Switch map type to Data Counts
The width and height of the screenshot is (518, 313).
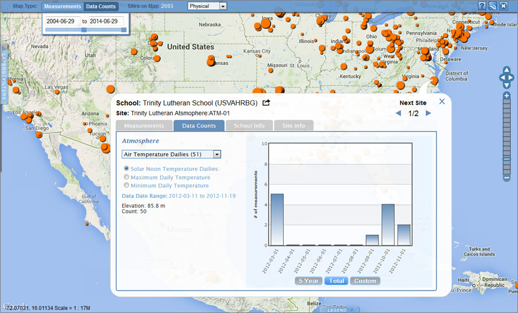(101, 6)
